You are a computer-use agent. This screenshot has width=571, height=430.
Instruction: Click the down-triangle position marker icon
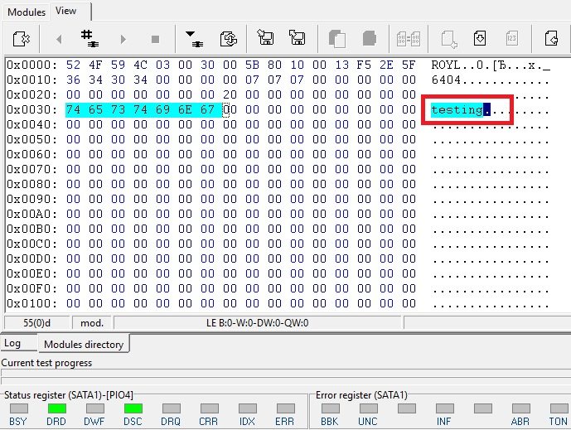194,39
